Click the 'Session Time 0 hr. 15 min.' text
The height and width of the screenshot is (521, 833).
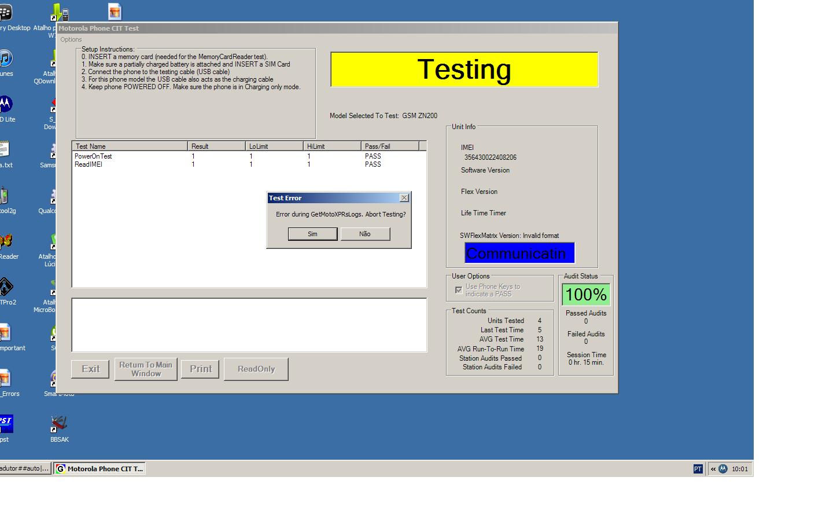click(586, 359)
